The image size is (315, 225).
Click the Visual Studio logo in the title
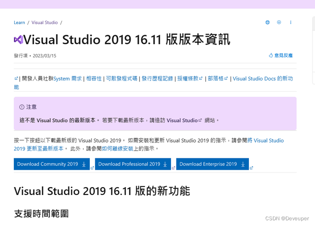[19, 39]
